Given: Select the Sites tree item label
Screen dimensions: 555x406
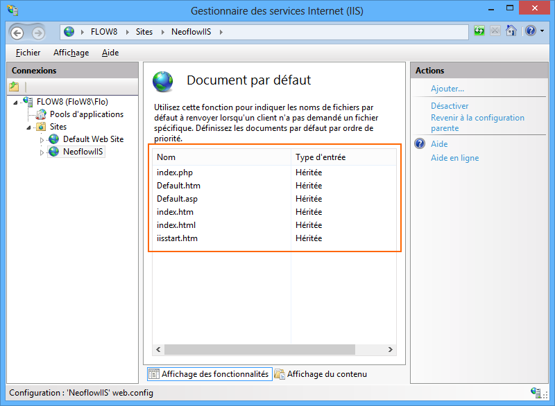Looking at the screenshot, I should 58,127.
